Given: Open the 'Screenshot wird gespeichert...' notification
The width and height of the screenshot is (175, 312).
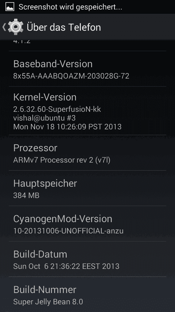Looking at the screenshot, I should click(x=87, y=7).
